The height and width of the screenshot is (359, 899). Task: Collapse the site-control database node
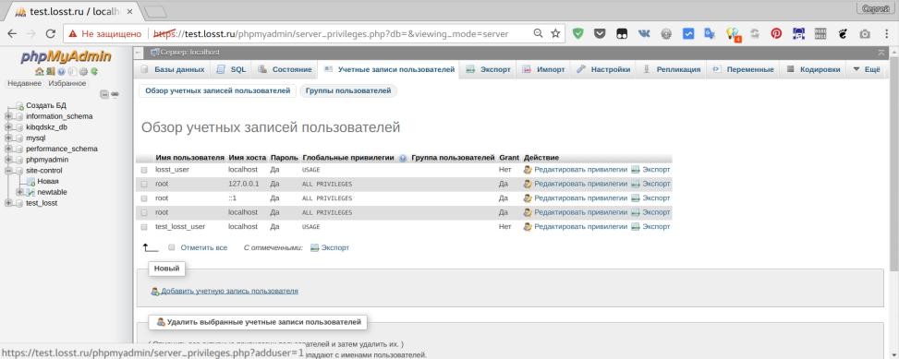(x=8, y=171)
